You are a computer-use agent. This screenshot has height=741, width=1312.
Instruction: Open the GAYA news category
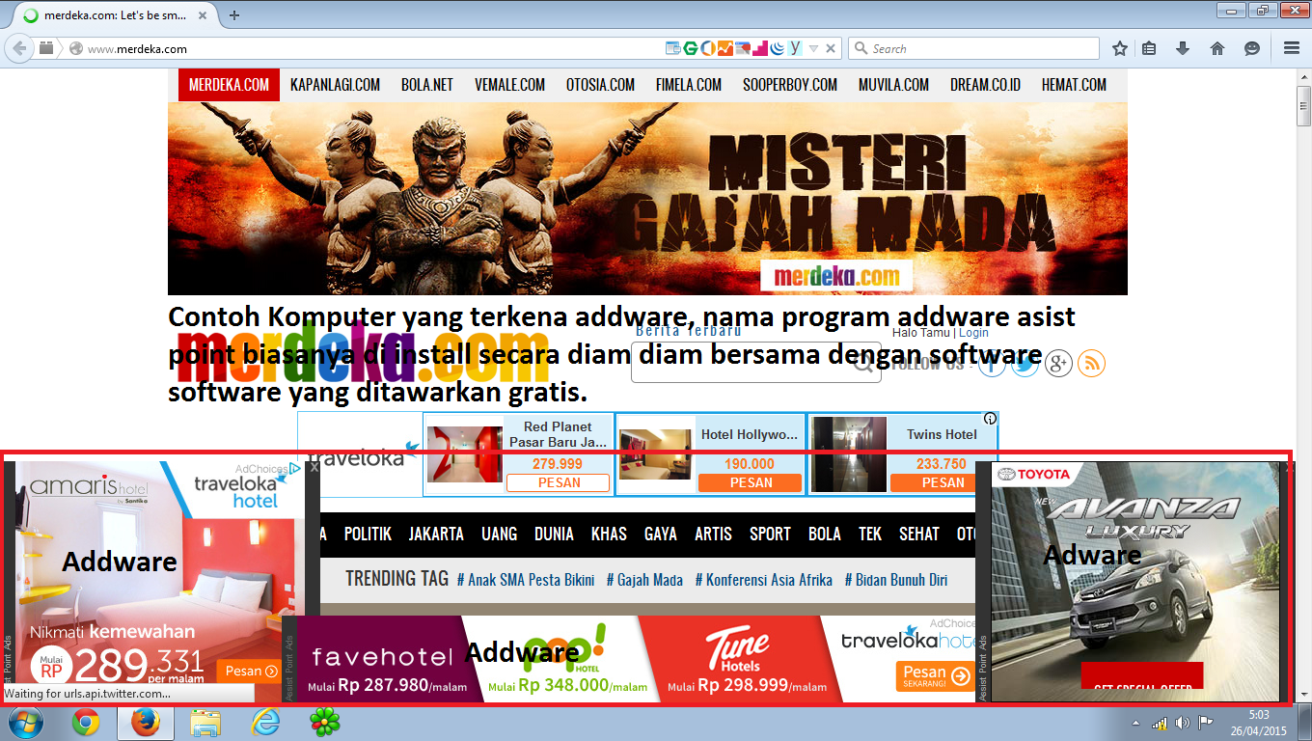[x=661, y=534]
